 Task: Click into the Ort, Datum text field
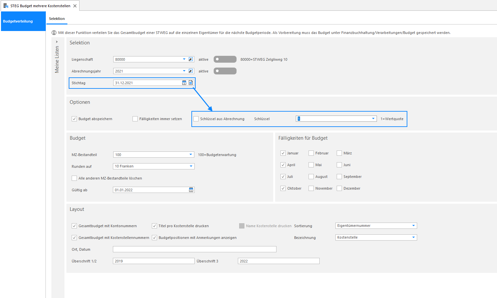click(195, 249)
